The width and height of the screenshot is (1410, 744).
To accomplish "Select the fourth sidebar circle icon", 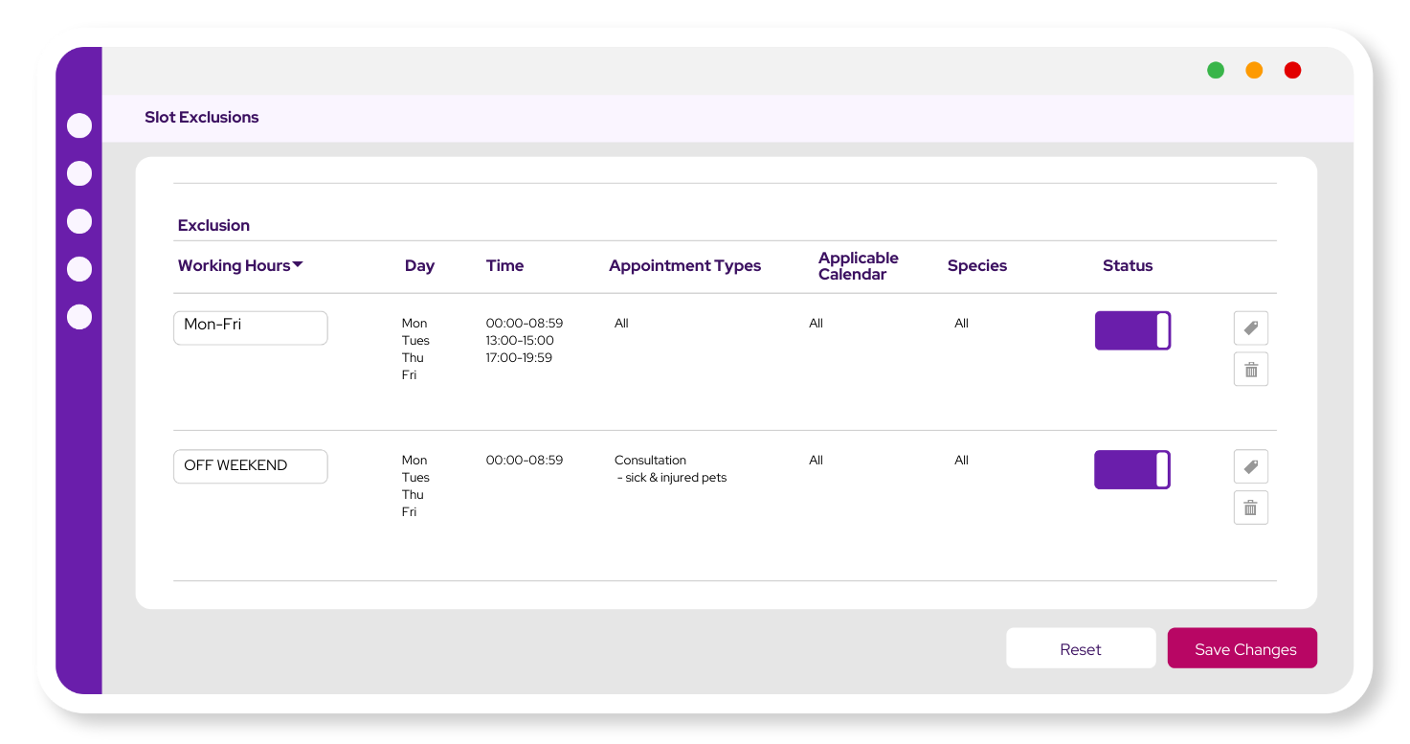I will click(79, 269).
